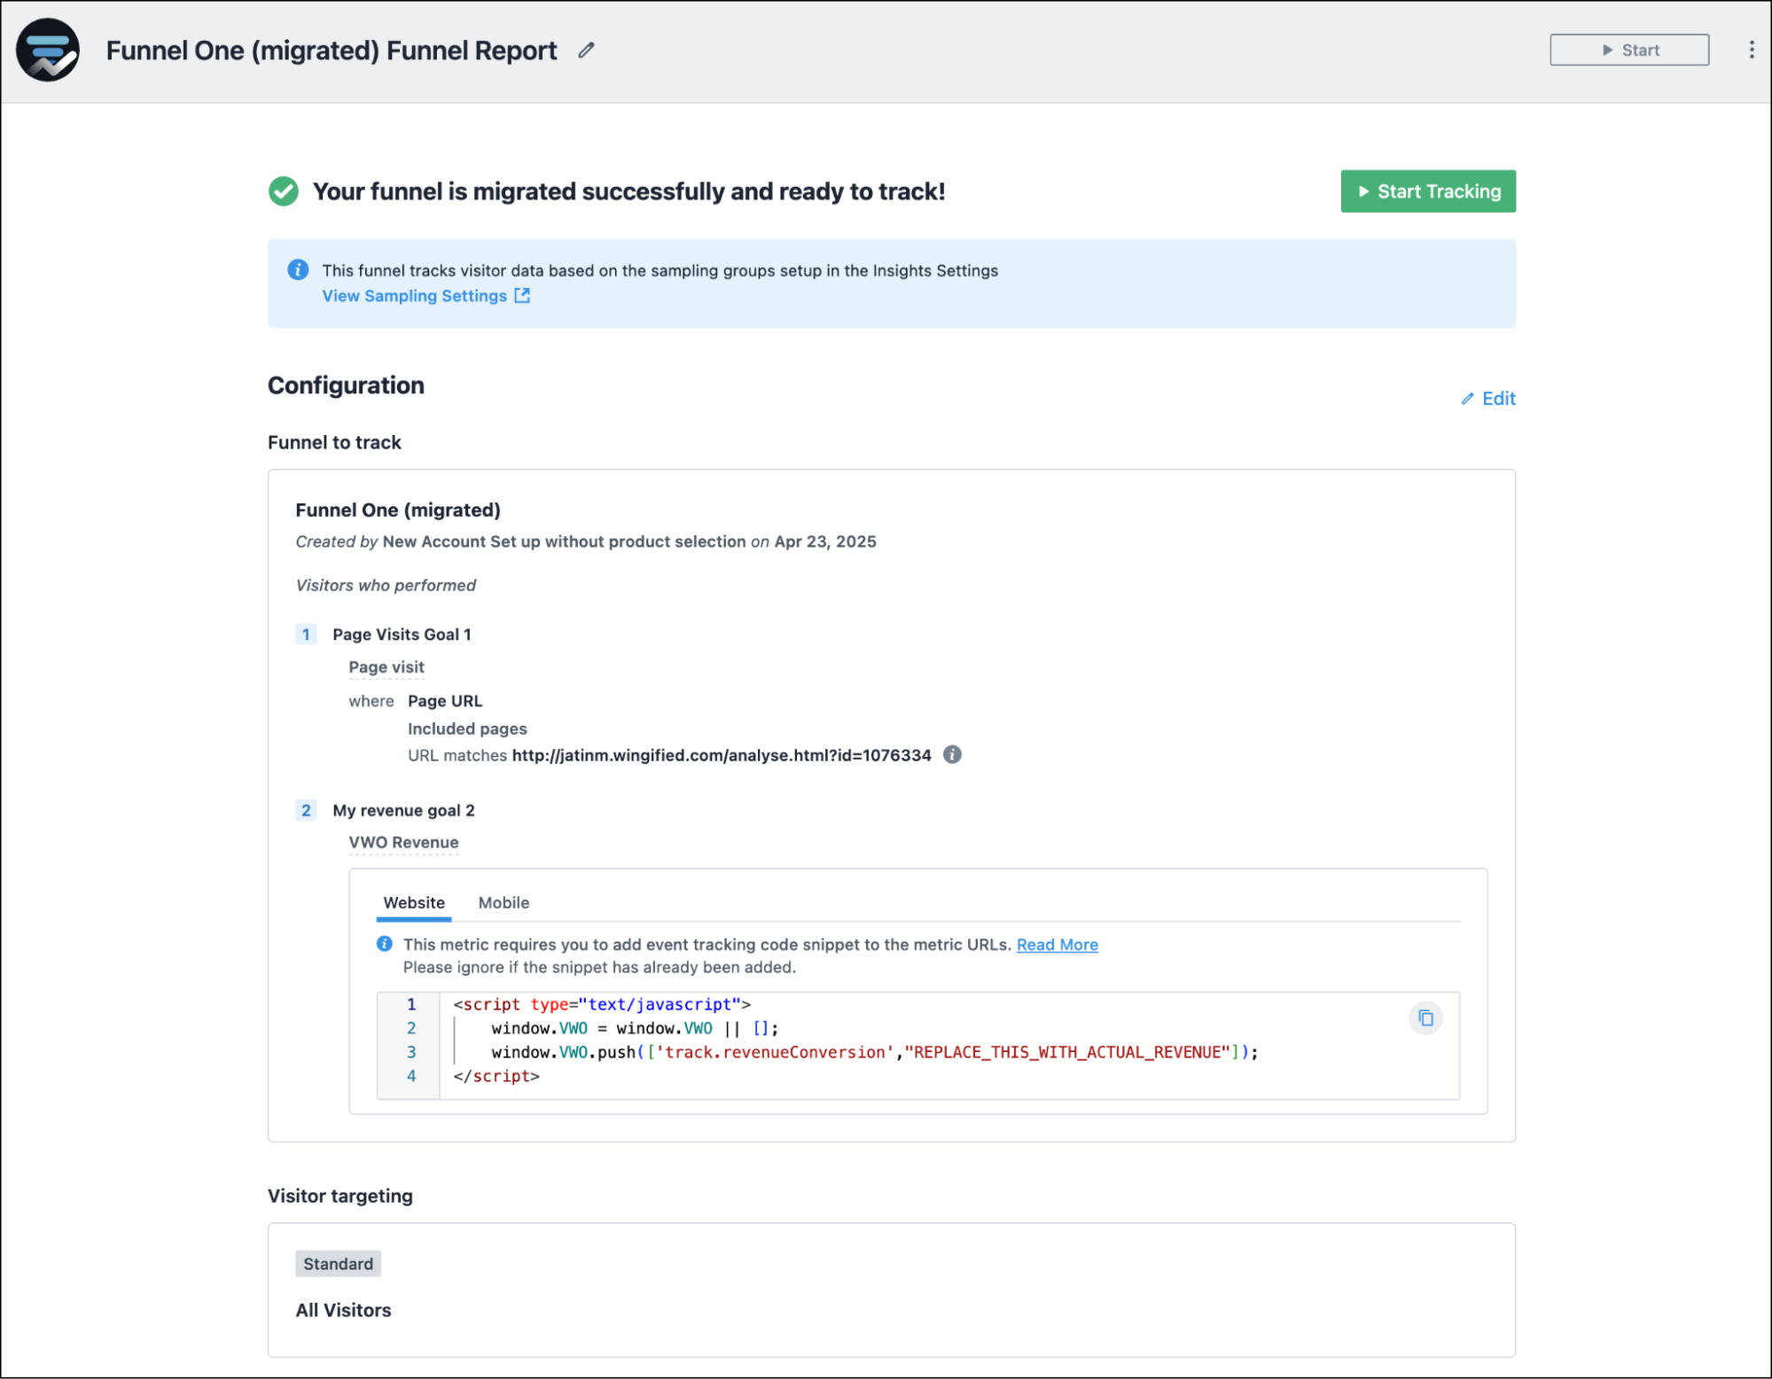
Task: Click the Visitor targeting heading
Action: pos(340,1196)
